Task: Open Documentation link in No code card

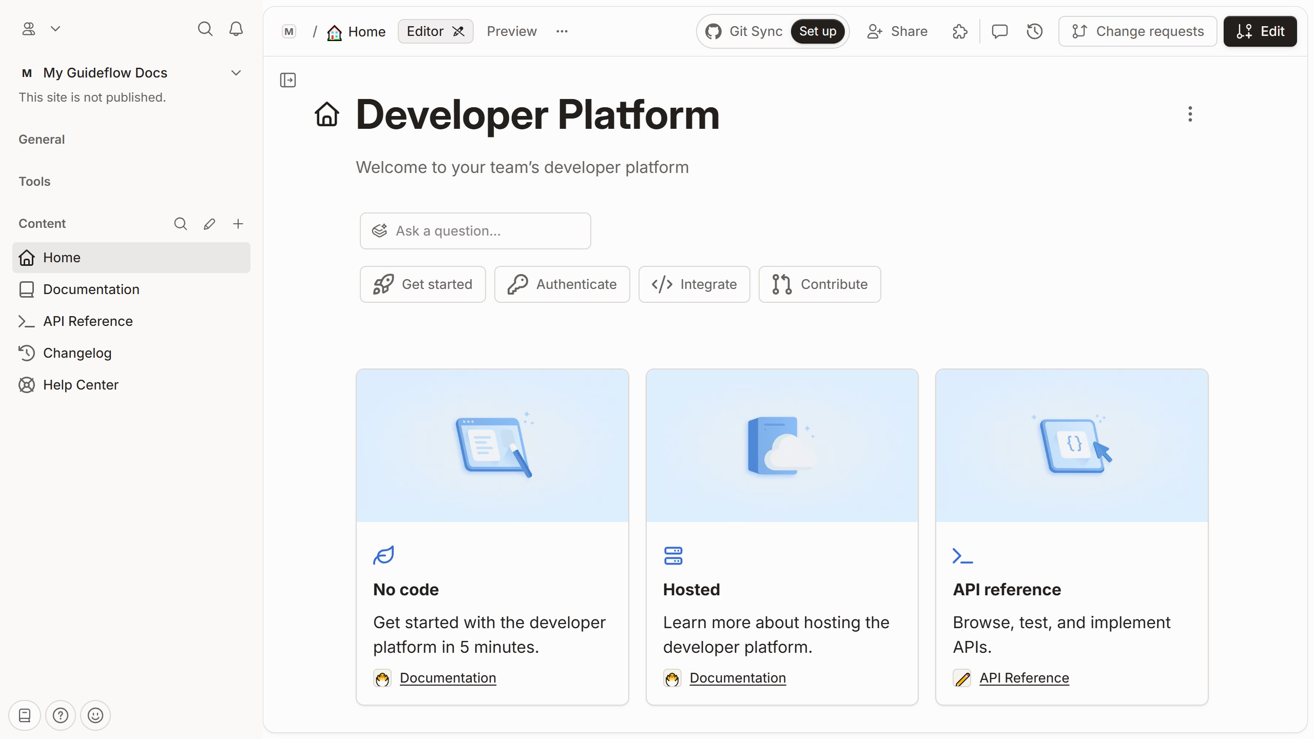Action: 448,678
